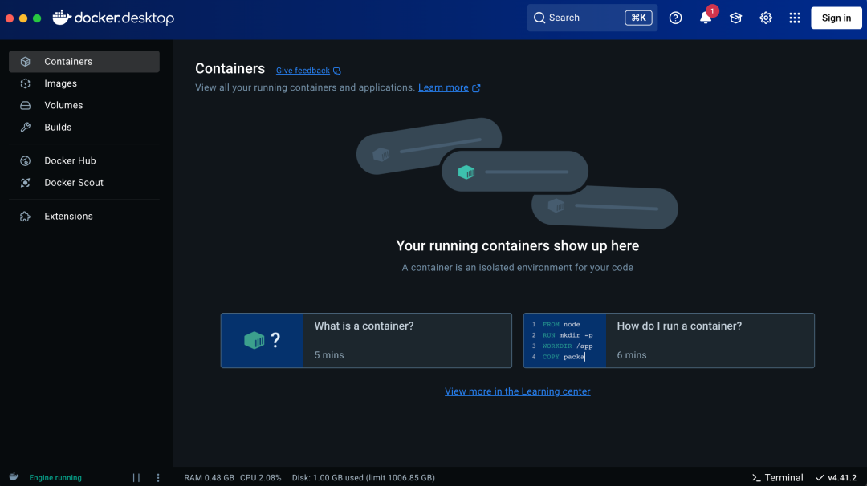The image size is (867, 486).
Task: Click CPU 2.08% indicator
Action: click(x=260, y=478)
